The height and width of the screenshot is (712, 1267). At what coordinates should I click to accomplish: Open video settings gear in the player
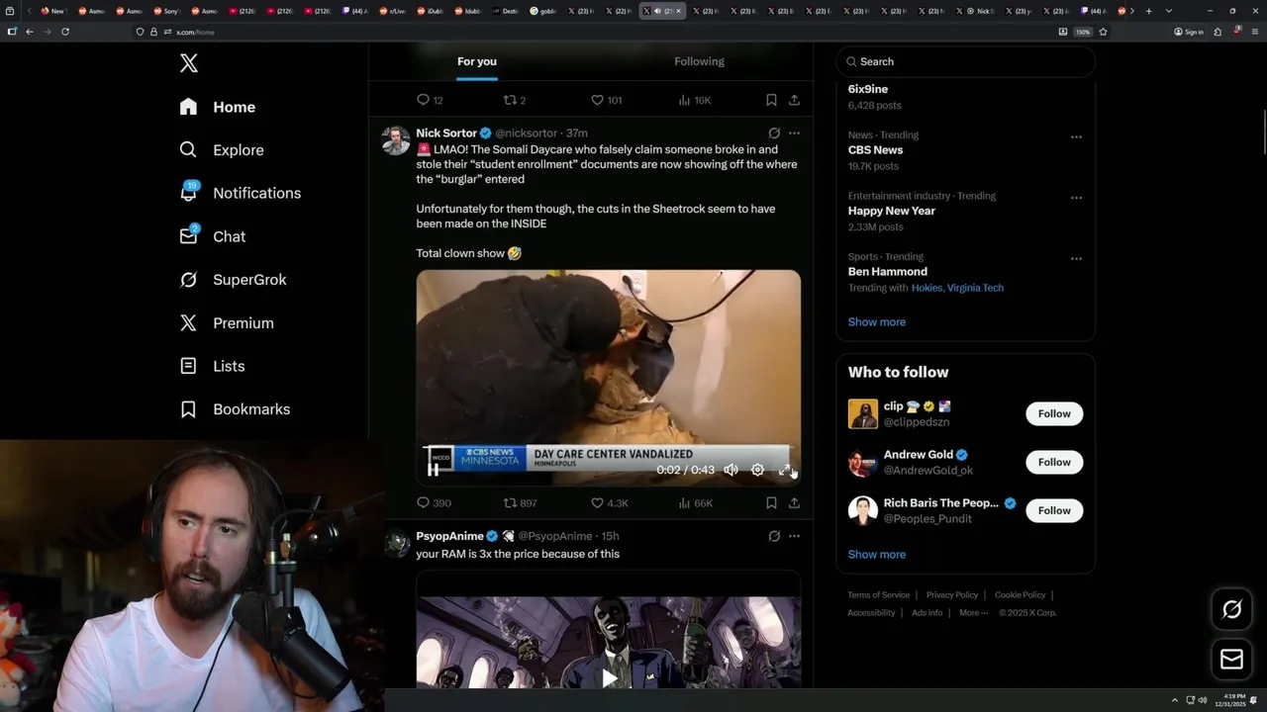point(757,470)
